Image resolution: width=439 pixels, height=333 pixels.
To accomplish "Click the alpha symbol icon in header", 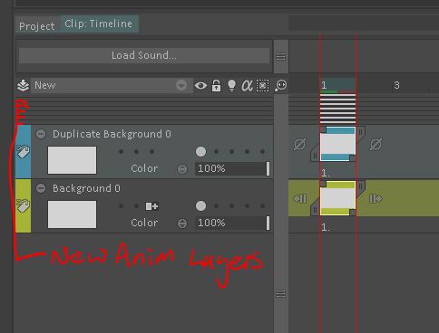I will 247,86.
